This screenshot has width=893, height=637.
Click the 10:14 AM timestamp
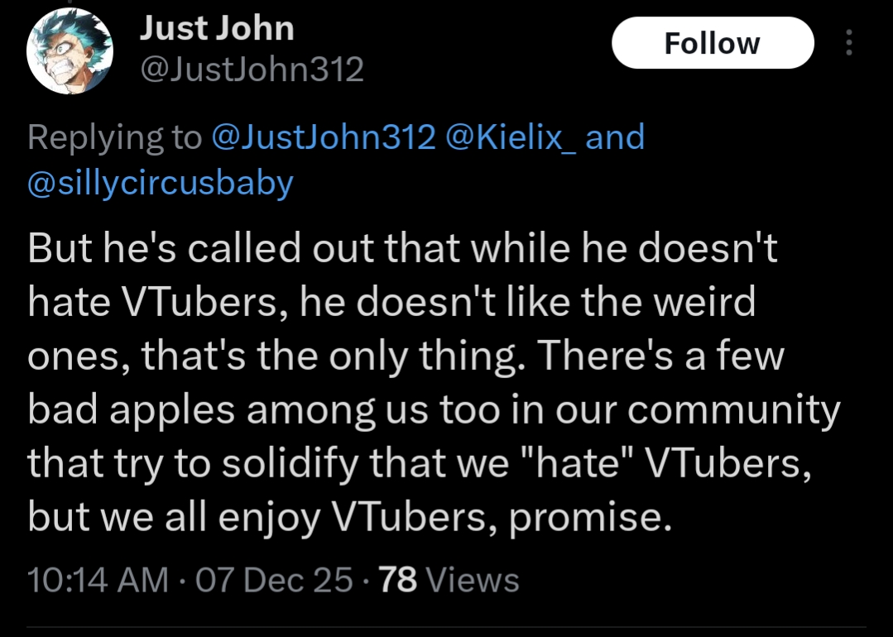[98, 579]
